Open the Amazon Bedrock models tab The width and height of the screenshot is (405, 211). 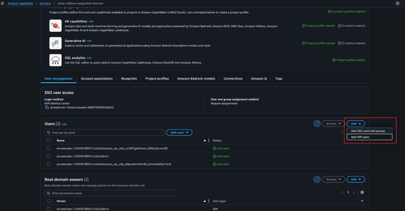pos(196,78)
